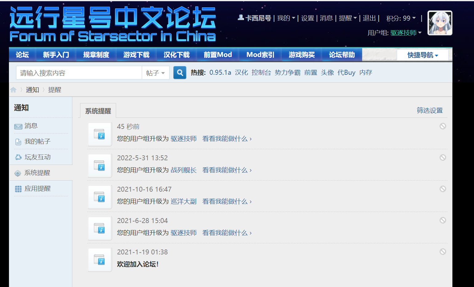The width and height of the screenshot is (474, 287).
Task: Open the 汉化下载 navigation menu item
Action: (x=176, y=55)
